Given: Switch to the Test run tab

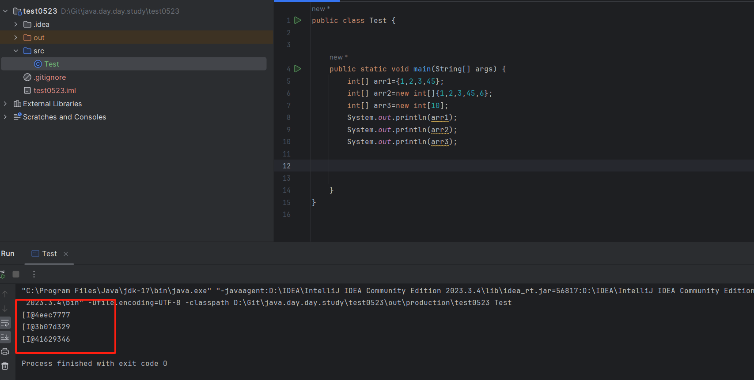Looking at the screenshot, I should pos(49,253).
